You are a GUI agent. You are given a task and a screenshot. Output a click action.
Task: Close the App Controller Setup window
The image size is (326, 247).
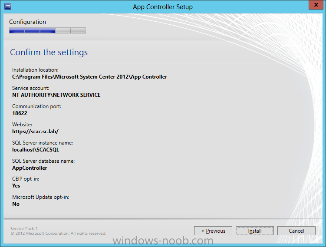tap(316, 5)
